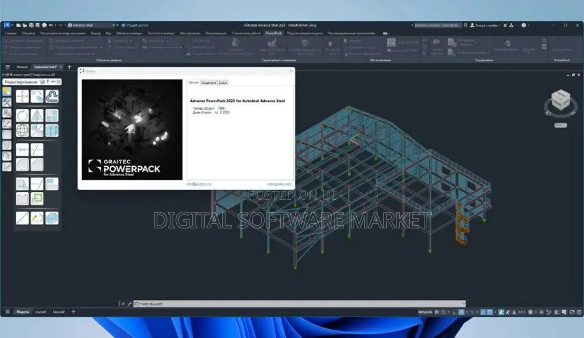Image resolution: width=584 pixels, height=338 pixels.
Task: Open the Объекты ribbon tab
Action: click(28, 33)
